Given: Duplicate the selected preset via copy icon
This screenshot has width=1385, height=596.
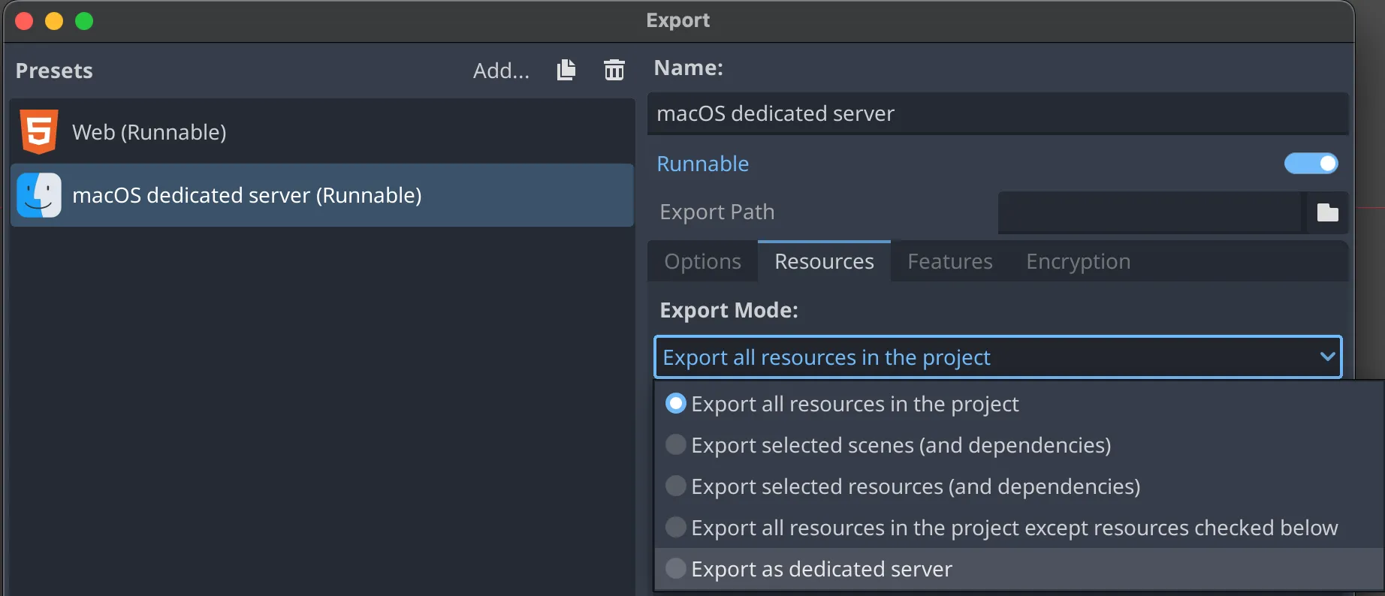Looking at the screenshot, I should [x=566, y=70].
